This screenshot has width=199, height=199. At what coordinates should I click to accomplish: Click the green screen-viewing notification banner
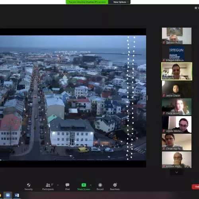point(87,2)
